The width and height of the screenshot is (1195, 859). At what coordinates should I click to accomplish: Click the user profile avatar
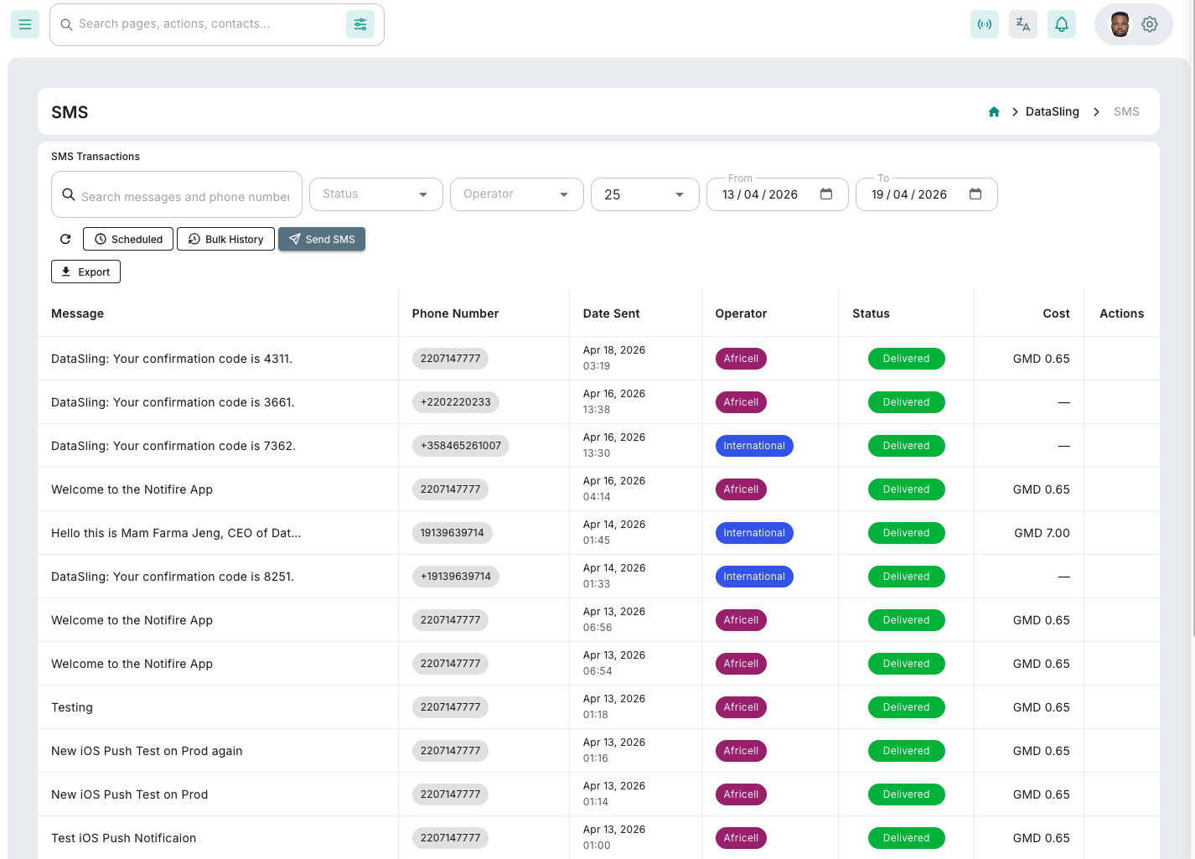1120,24
